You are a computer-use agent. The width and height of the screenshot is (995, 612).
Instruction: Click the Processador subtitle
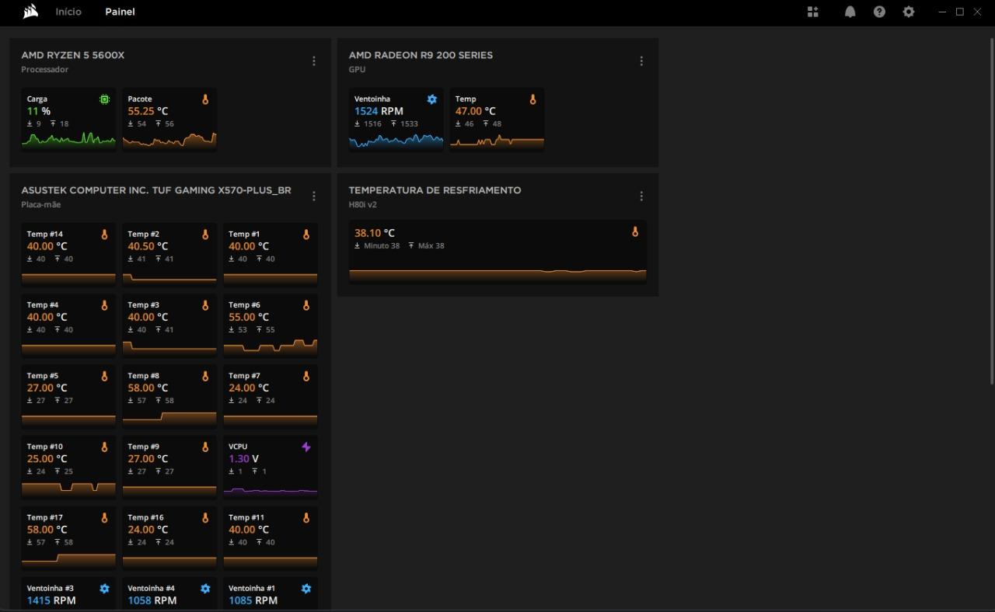(45, 70)
